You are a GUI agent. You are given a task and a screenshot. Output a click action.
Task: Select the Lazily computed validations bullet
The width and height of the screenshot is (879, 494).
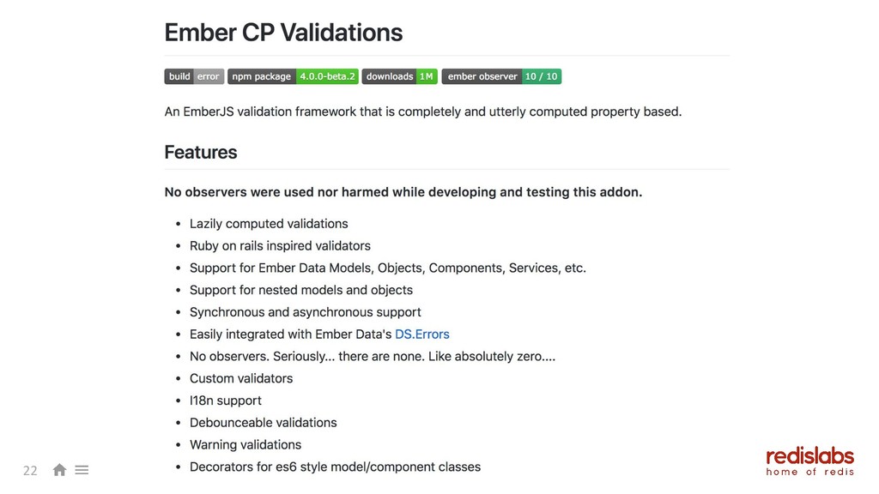269,224
